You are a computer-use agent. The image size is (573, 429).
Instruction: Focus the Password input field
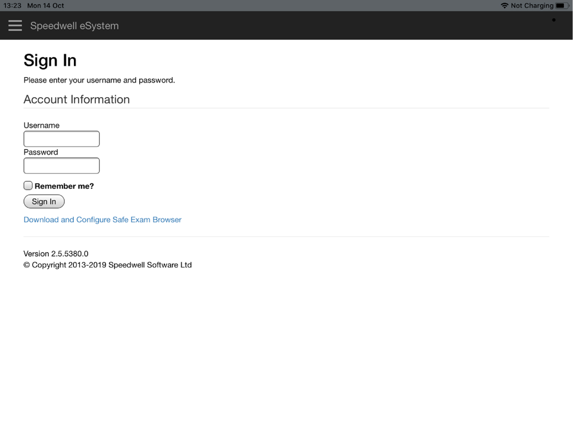click(x=61, y=166)
